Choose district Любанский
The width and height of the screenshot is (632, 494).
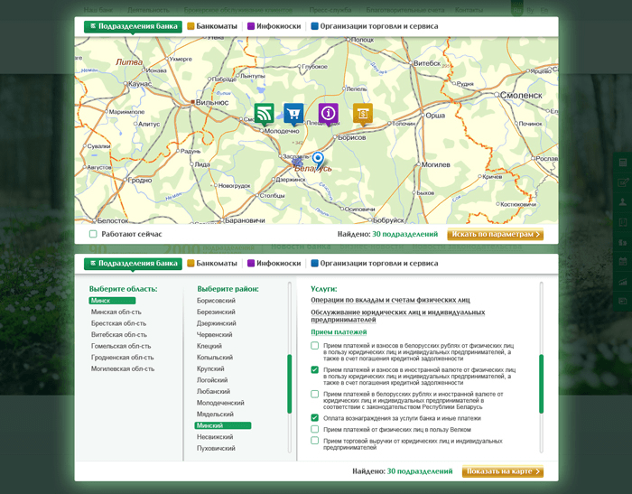point(214,391)
